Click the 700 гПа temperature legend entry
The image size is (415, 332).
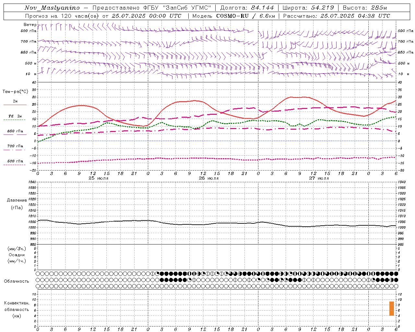coord(15,146)
